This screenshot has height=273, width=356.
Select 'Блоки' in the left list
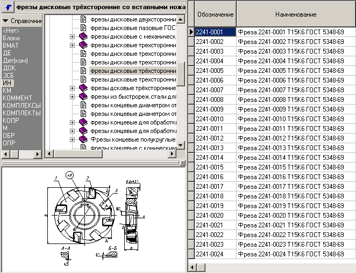click(x=11, y=38)
